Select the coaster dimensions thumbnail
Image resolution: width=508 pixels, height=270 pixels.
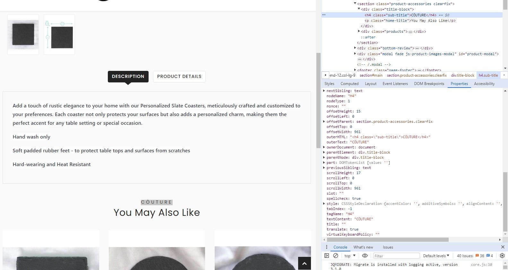(x=59, y=35)
